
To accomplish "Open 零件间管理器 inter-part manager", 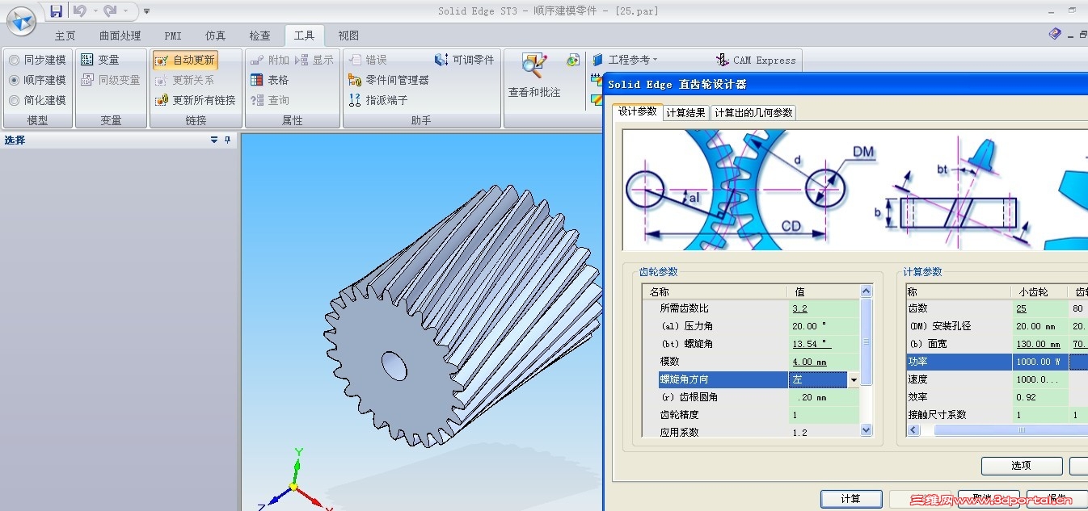I will point(388,80).
